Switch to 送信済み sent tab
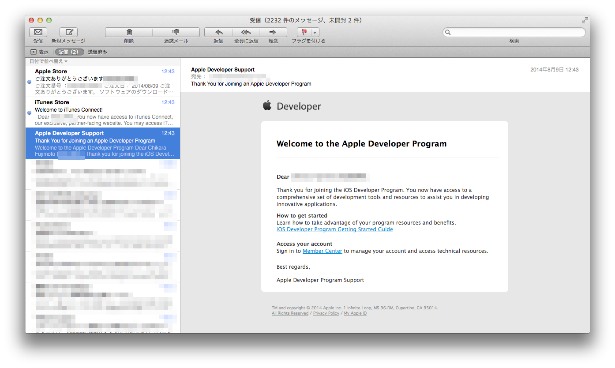This screenshot has width=615, height=368. pyautogui.click(x=97, y=52)
